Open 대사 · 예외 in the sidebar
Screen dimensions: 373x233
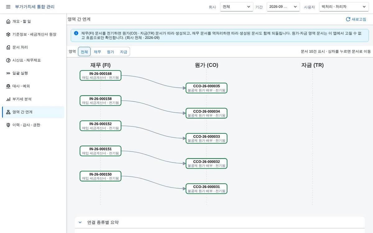click(x=33, y=86)
